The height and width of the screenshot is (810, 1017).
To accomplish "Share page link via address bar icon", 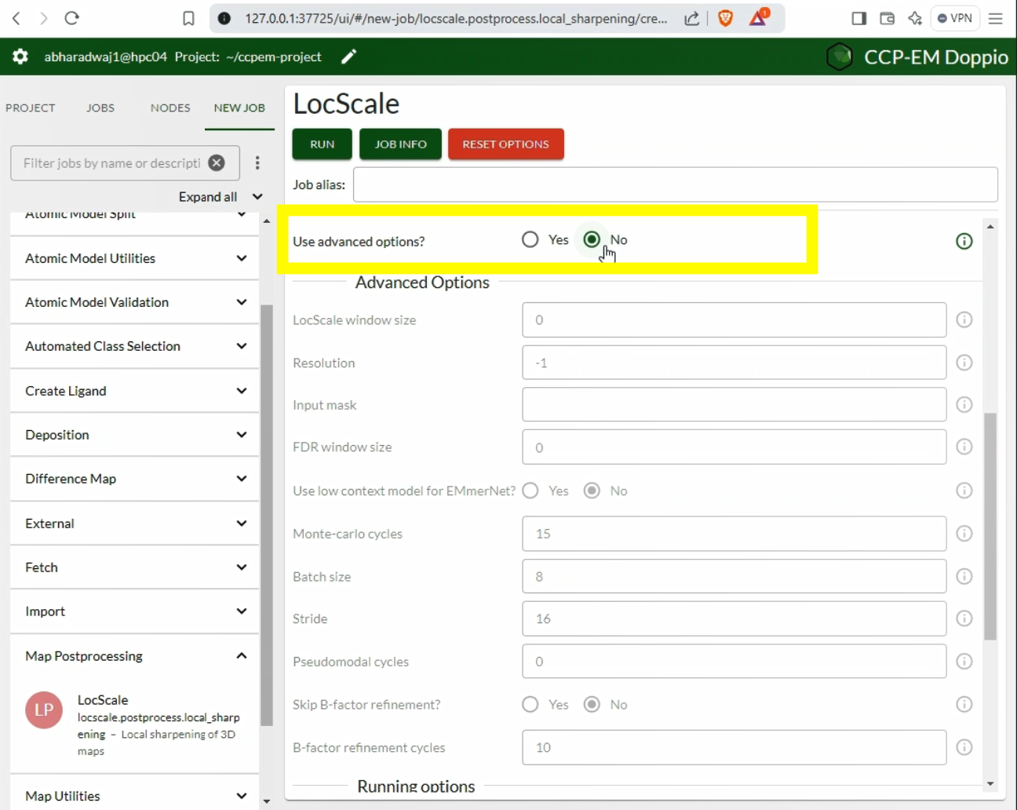I will click(691, 18).
